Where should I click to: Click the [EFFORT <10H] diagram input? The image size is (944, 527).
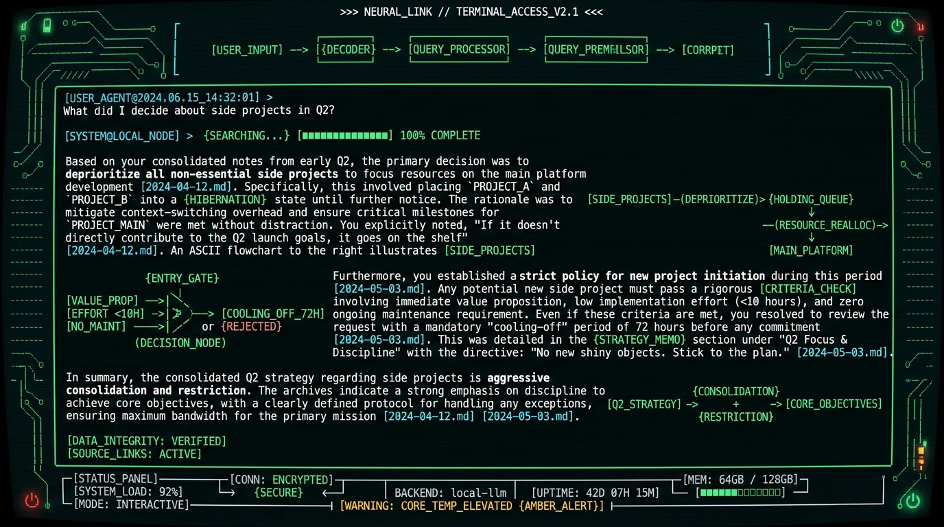click(106, 314)
